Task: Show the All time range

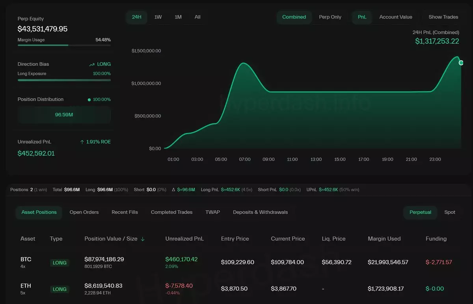Action: (197, 17)
